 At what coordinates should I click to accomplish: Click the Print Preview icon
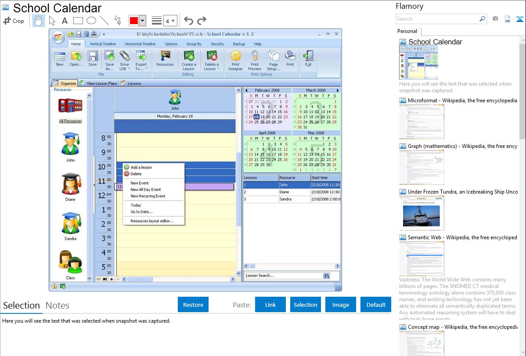pos(255,61)
